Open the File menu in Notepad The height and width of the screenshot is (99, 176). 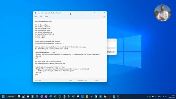(35, 16)
